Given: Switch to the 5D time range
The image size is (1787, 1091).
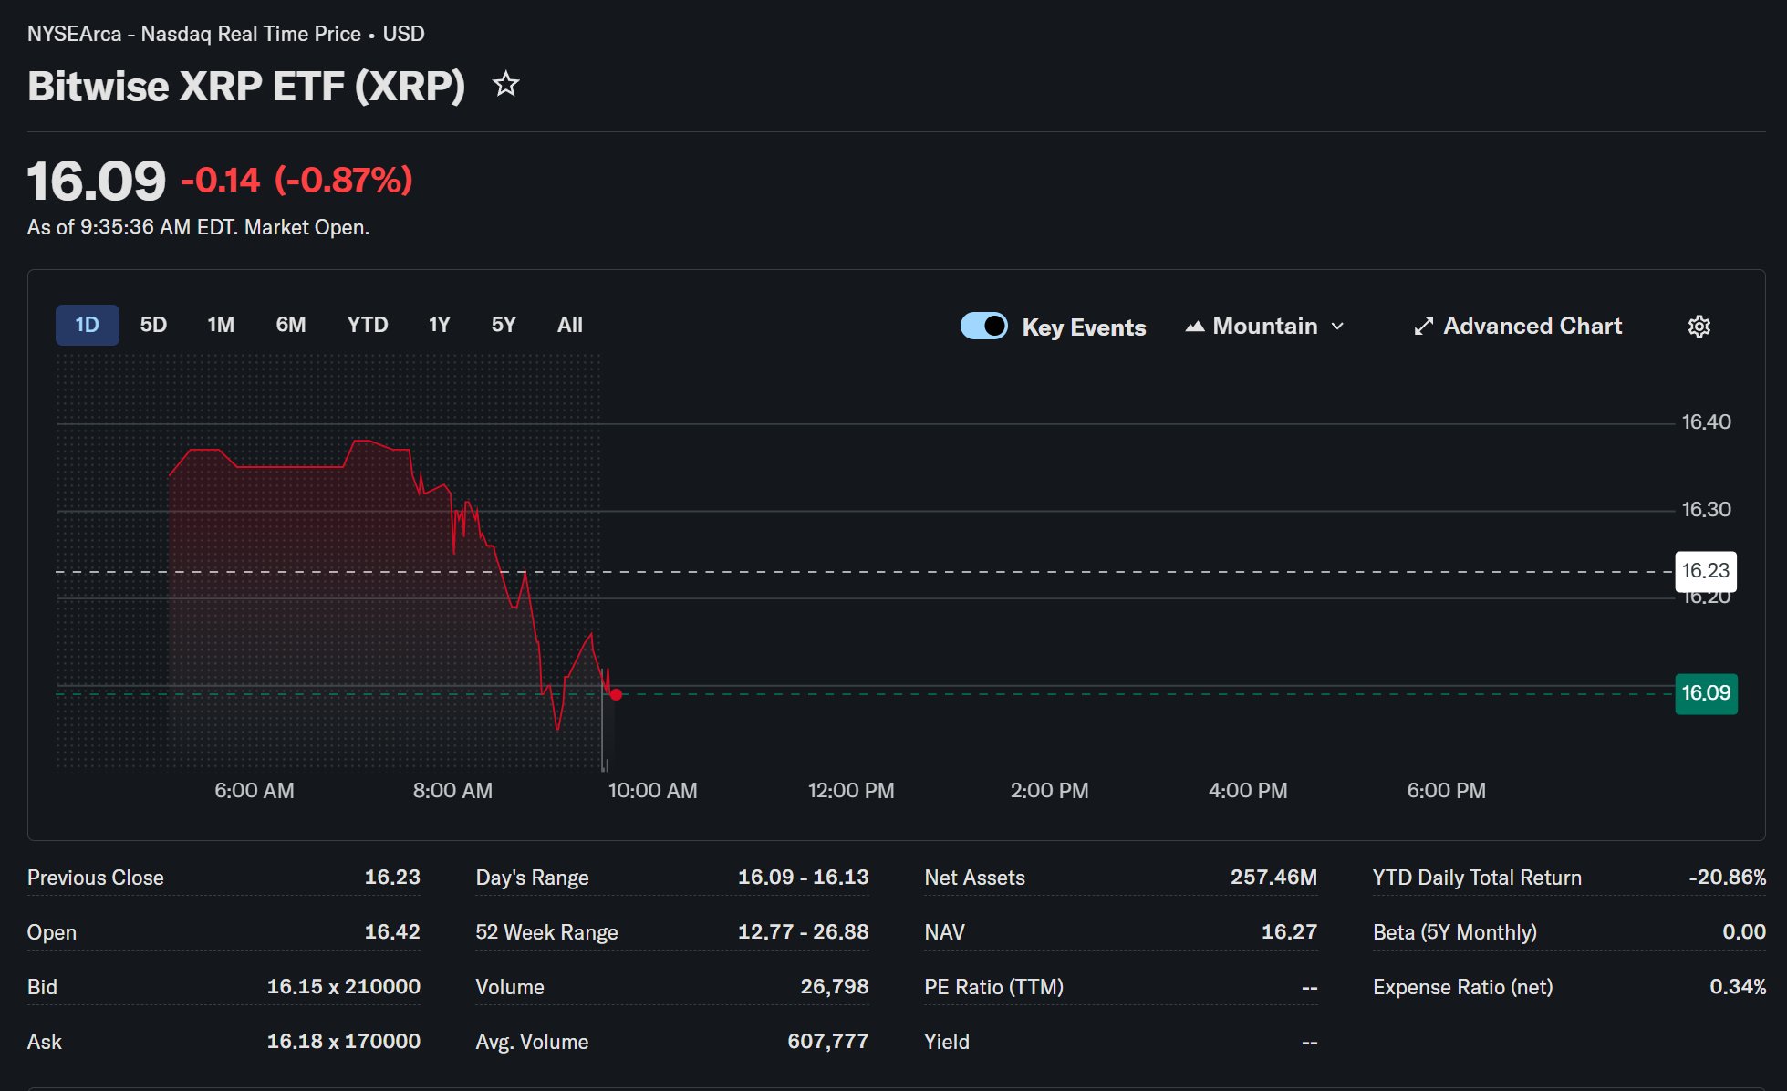Looking at the screenshot, I should point(153,325).
